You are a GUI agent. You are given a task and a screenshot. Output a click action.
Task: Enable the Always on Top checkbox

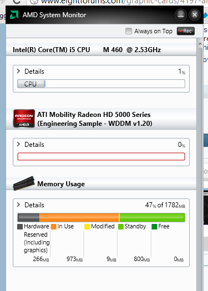tap(129, 31)
